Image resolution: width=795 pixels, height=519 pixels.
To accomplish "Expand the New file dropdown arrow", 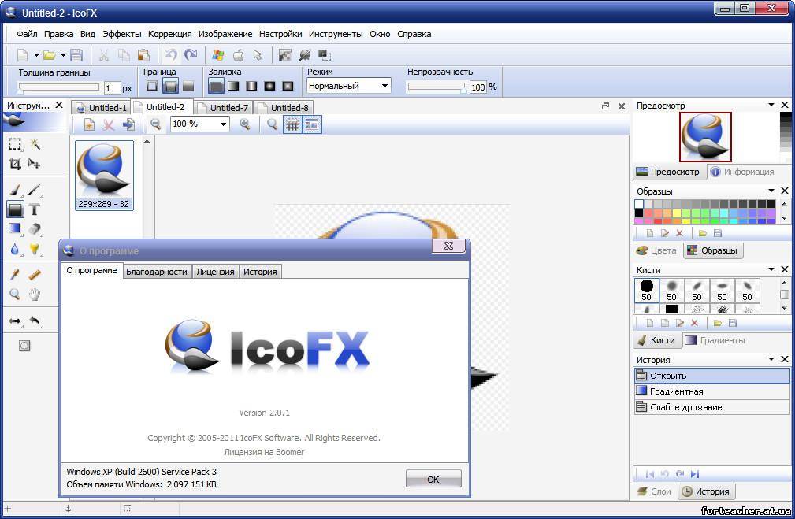I will (x=36, y=55).
